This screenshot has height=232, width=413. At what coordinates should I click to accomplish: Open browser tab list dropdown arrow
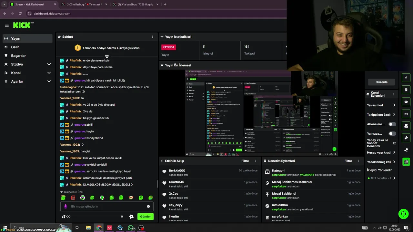point(4,4)
